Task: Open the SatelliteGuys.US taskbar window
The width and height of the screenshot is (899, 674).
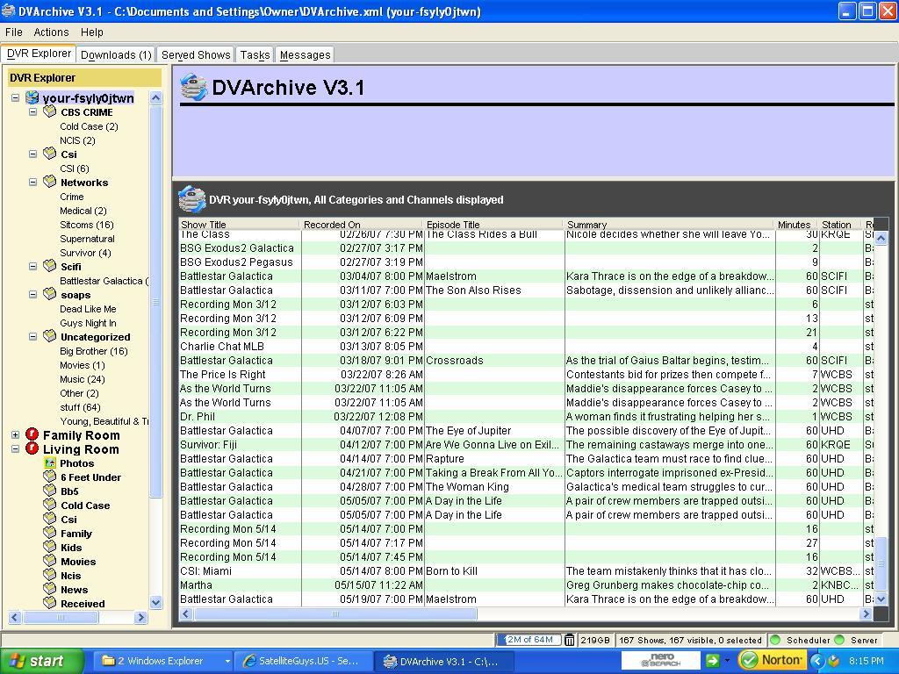Action: tap(303, 661)
